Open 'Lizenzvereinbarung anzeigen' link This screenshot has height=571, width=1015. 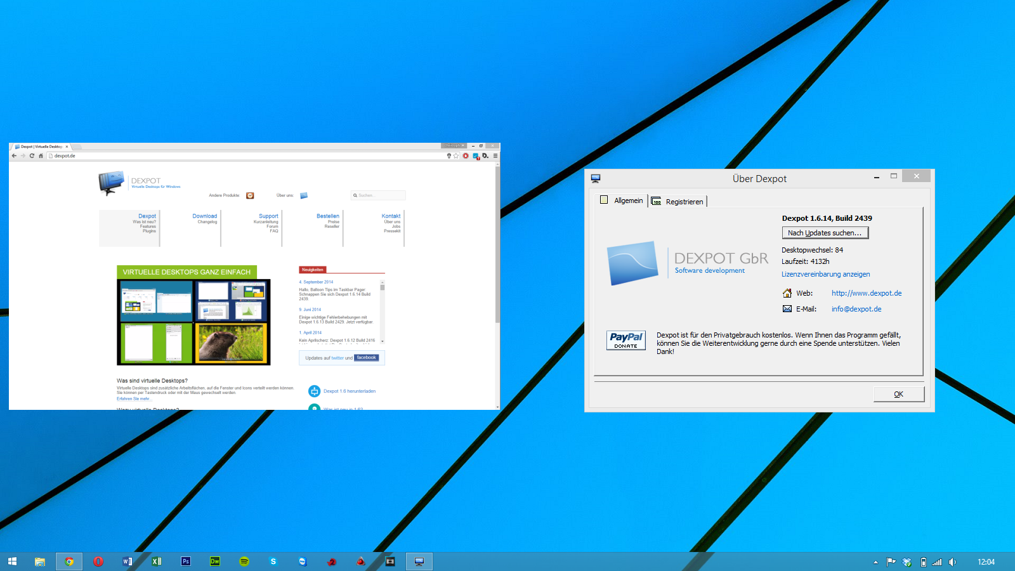(x=826, y=274)
